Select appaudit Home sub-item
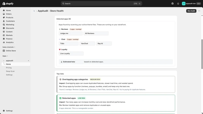Image resolution: width=203 pixels, height=114 pixels. [x=16, y=64]
